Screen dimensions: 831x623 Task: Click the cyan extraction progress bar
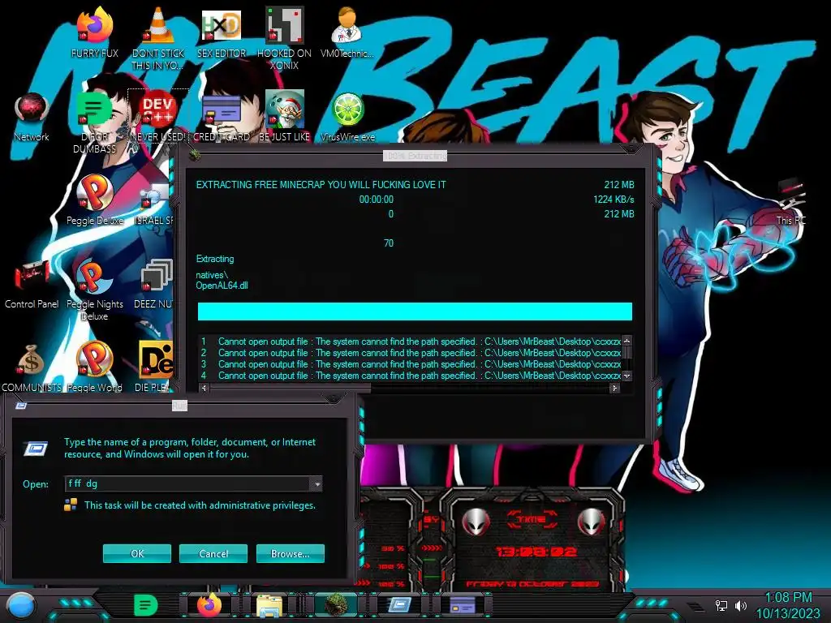(415, 311)
